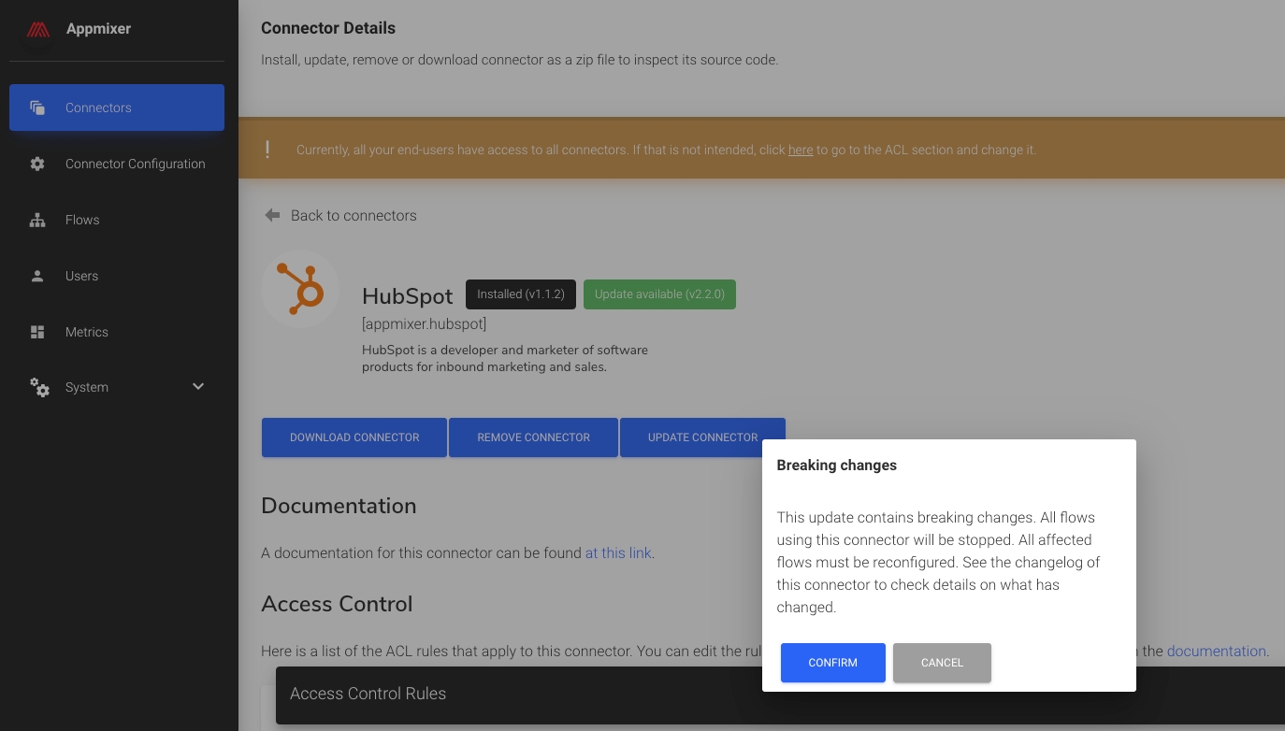Click the Appmixer logo icon
This screenshot has height=731, width=1285.
[37, 29]
